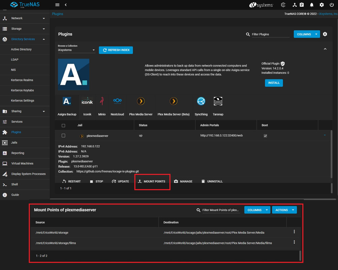Open plugins table settings gear
338x270 pixels.
325,34
